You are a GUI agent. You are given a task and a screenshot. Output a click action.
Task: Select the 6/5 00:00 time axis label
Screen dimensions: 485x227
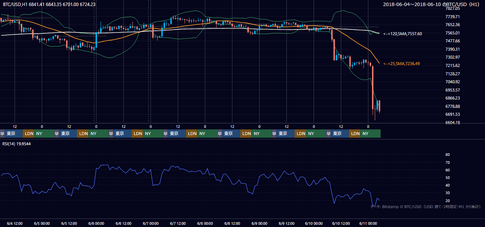[x=42, y=223]
